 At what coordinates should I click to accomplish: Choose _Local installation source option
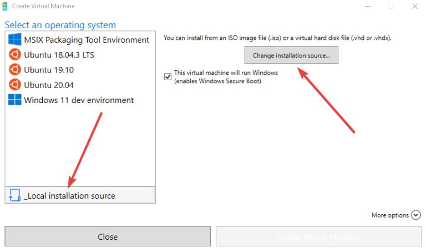point(80,195)
